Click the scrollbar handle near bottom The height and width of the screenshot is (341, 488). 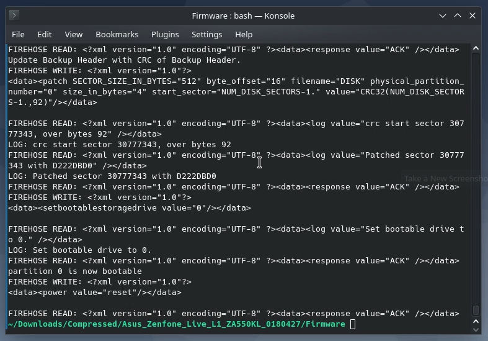pyautogui.click(x=476, y=310)
